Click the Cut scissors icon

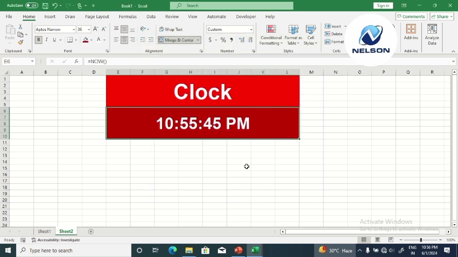[20, 27]
